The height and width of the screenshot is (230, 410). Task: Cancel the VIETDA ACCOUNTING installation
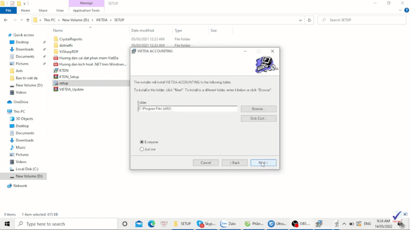[206, 163]
